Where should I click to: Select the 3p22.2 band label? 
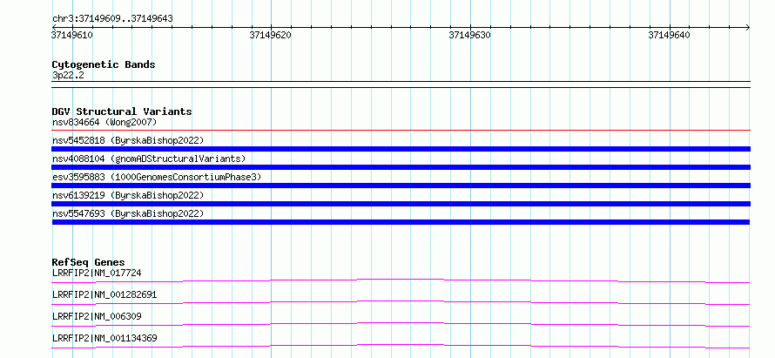point(68,75)
